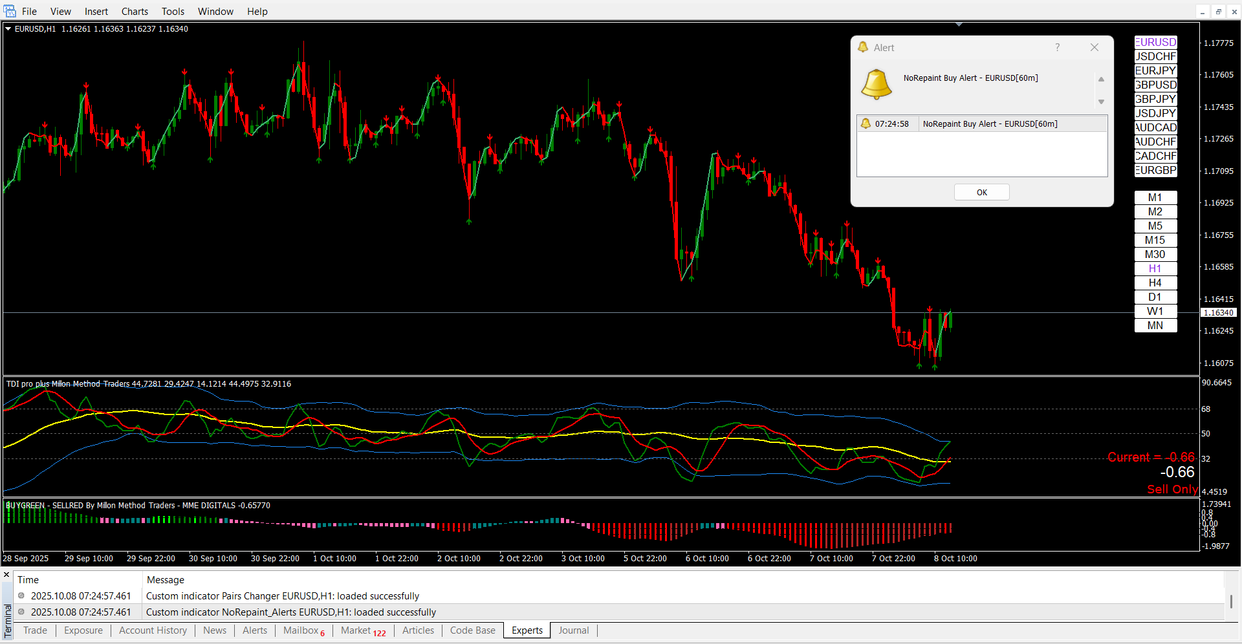Switch chart to H4 timeframe
The image size is (1242, 644).
click(x=1155, y=283)
